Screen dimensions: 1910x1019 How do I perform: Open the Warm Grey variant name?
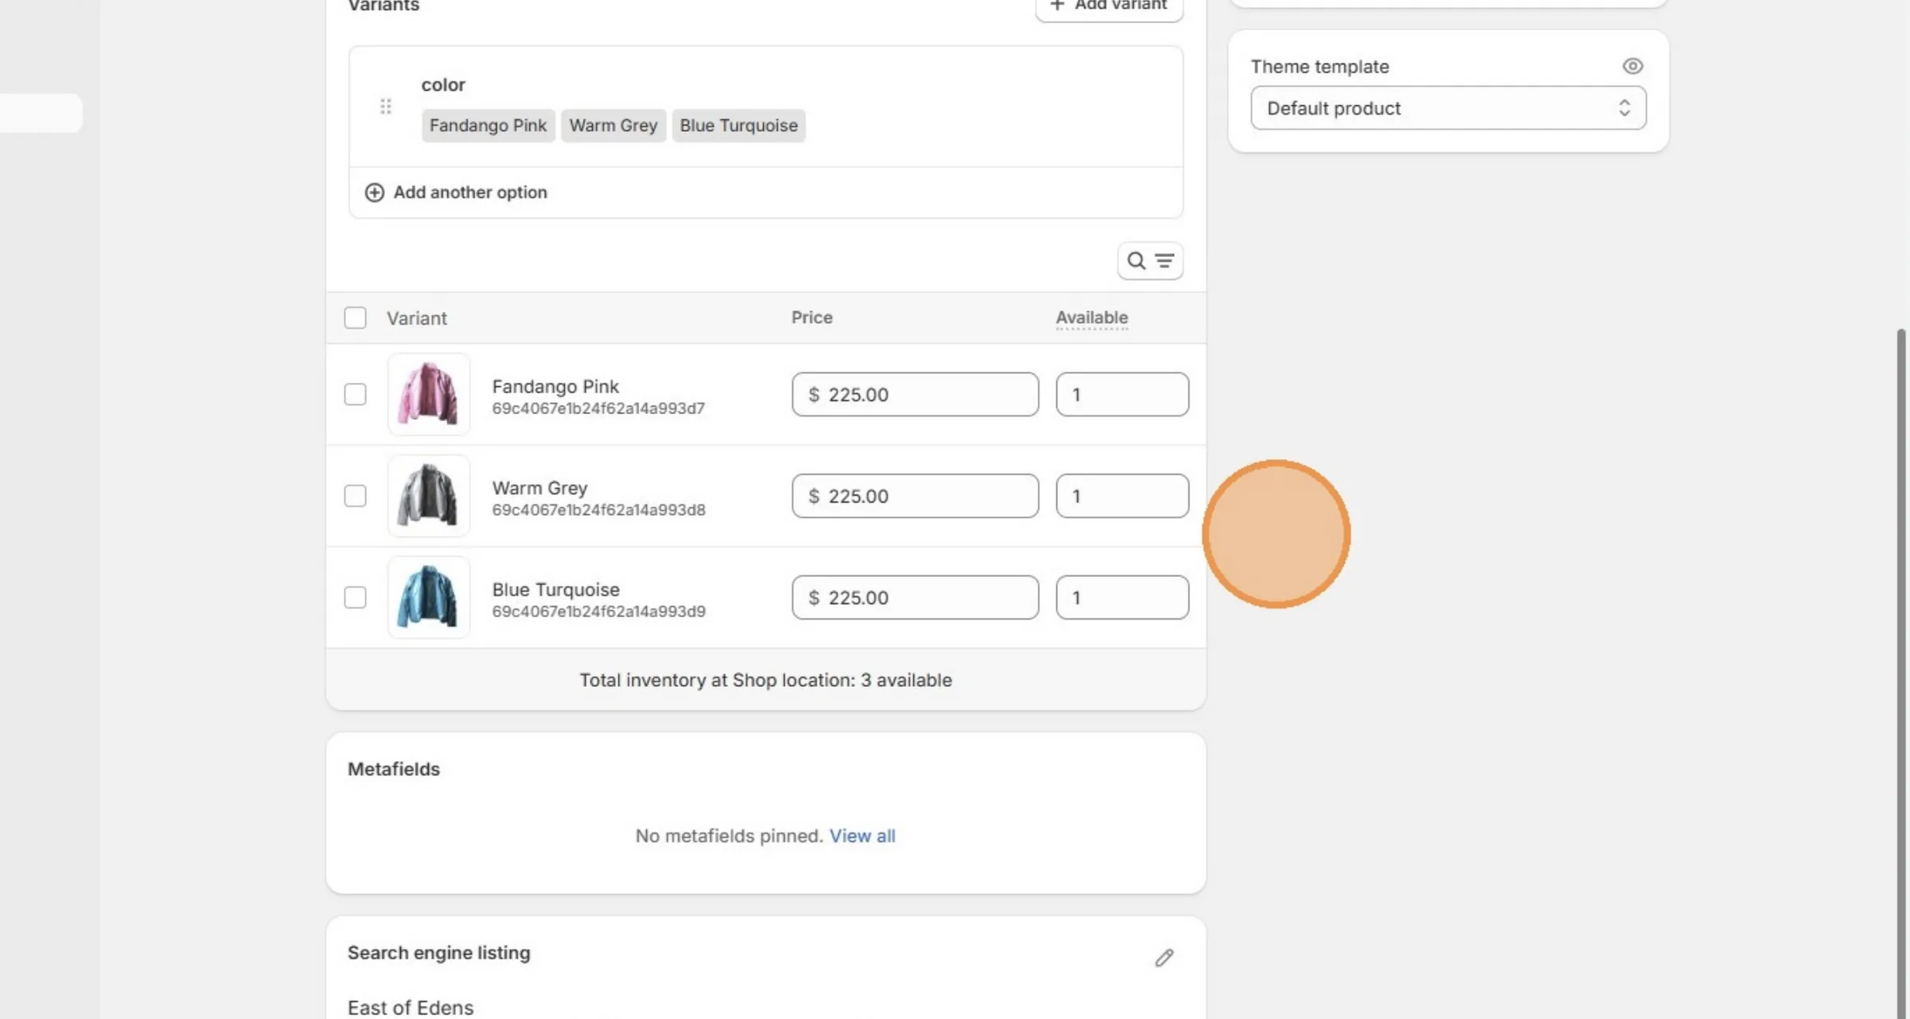click(540, 488)
